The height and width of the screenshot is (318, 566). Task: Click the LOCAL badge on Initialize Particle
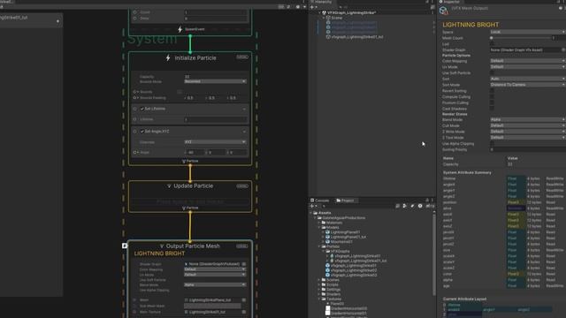242,57
